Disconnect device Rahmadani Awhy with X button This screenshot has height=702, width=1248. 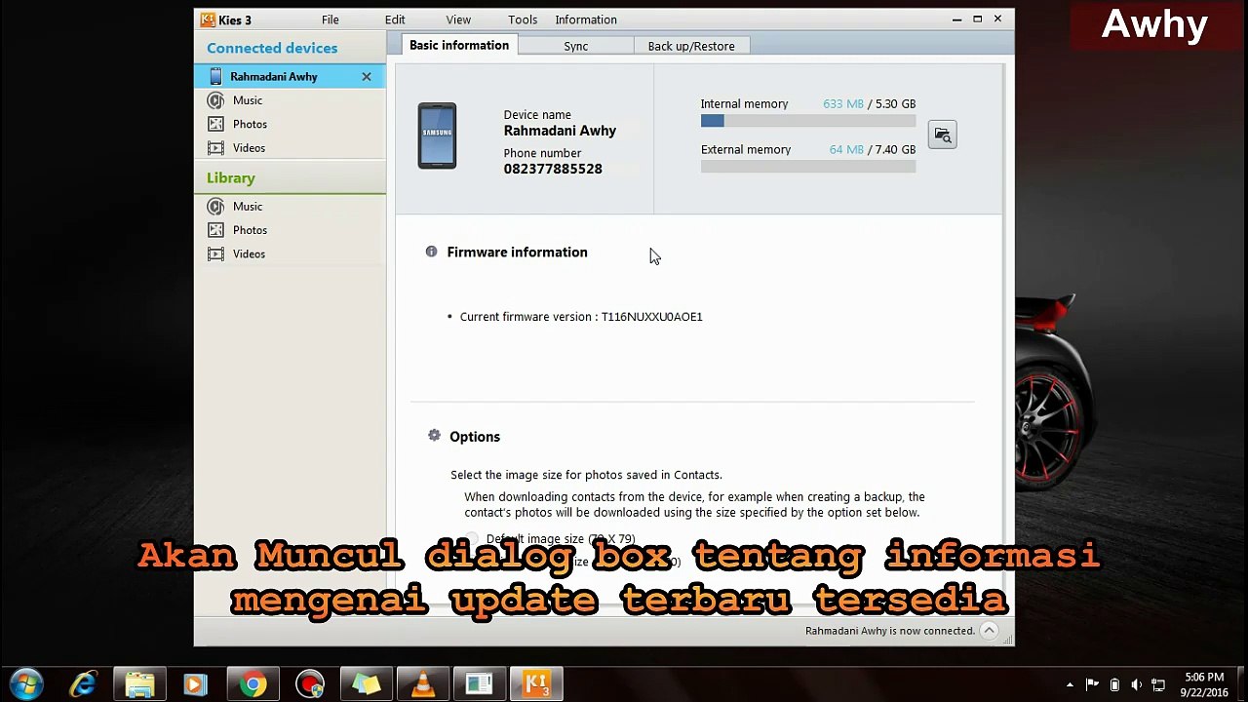(367, 76)
